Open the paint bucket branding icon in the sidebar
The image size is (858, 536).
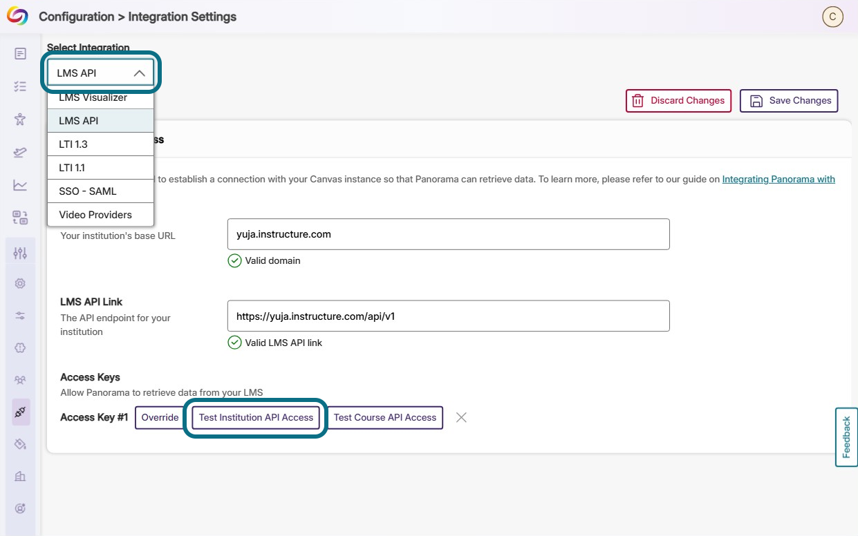(20, 443)
